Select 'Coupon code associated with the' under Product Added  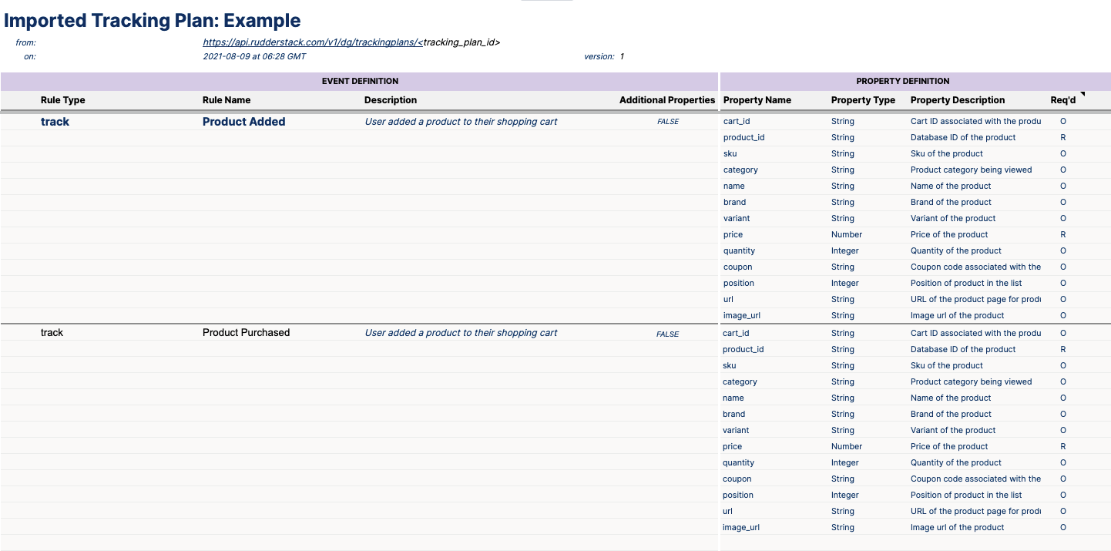pos(975,267)
